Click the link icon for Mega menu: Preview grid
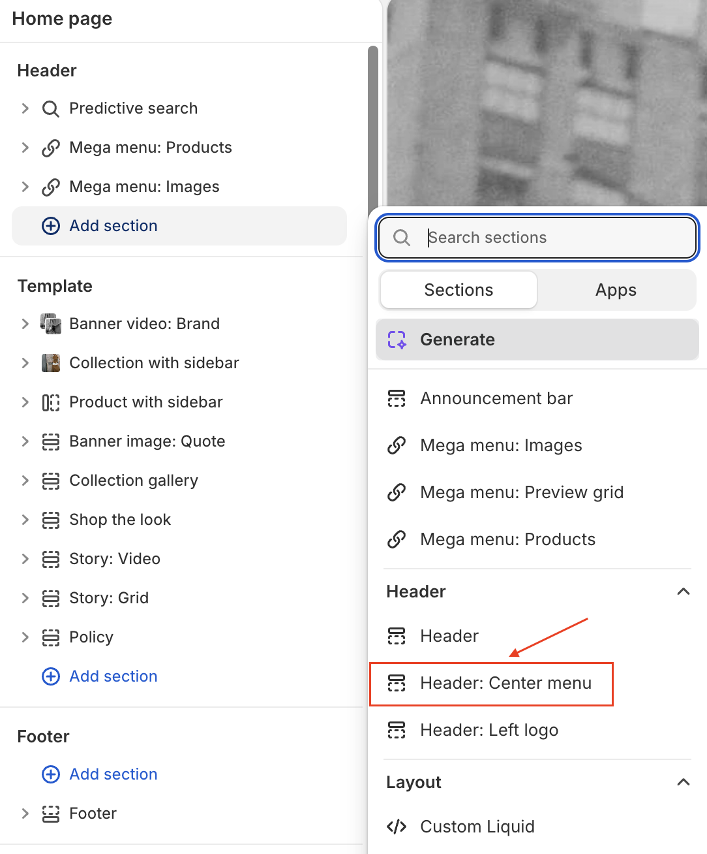Viewport: 707px width, 854px height. click(x=397, y=492)
